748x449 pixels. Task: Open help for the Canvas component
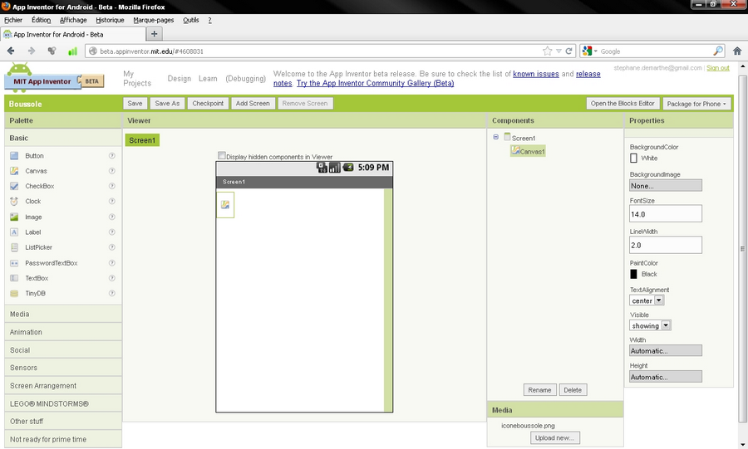(x=112, y=171)
